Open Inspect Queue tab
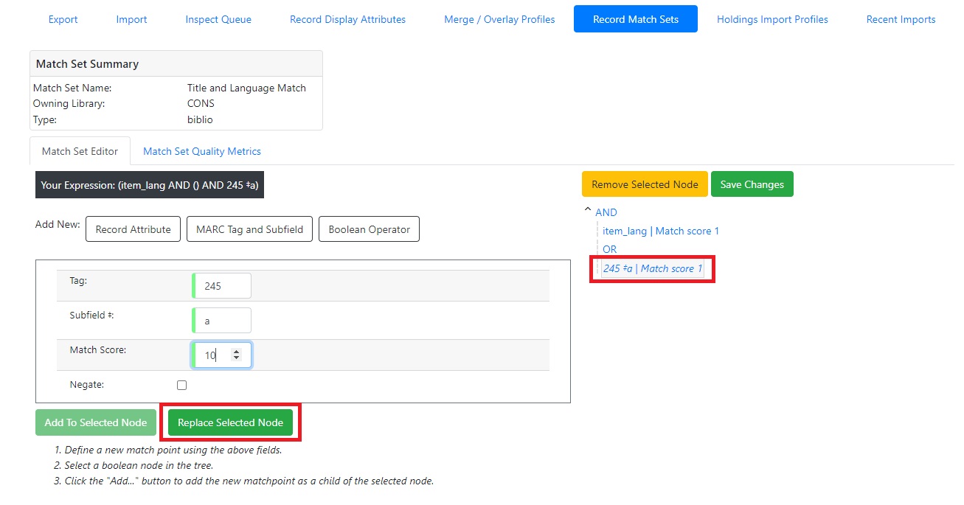Image resolution: width=964 pixels, height=505 pixels. (x=218, y=19)
